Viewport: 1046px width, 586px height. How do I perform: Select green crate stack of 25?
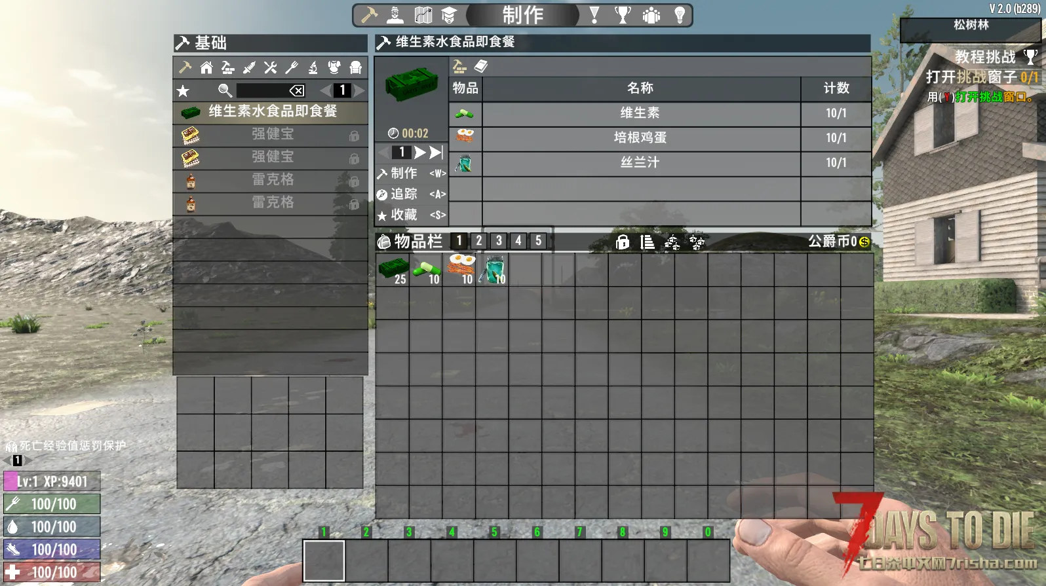393,270
